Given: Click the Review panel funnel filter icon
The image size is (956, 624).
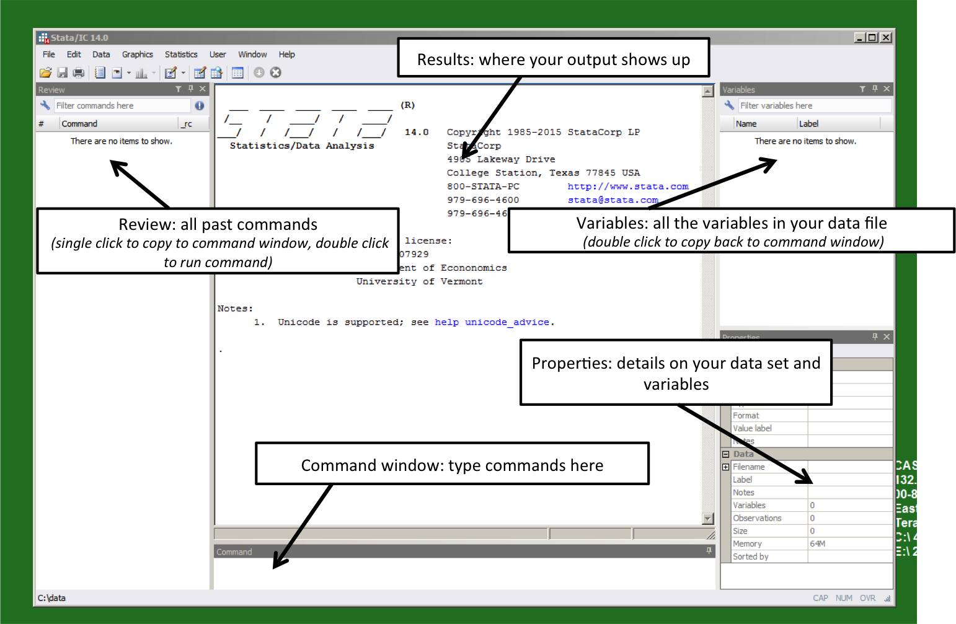Looking at the screenshot, I should (x=179, y=89).
